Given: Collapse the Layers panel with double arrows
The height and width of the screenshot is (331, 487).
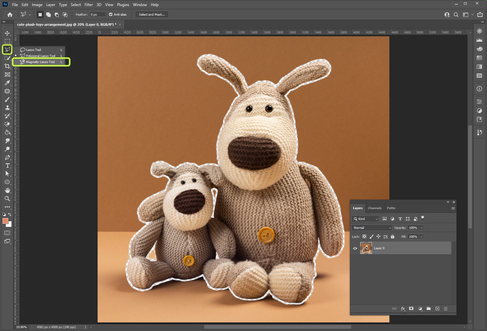Looking at the screenshot, I should pos(448,202).
